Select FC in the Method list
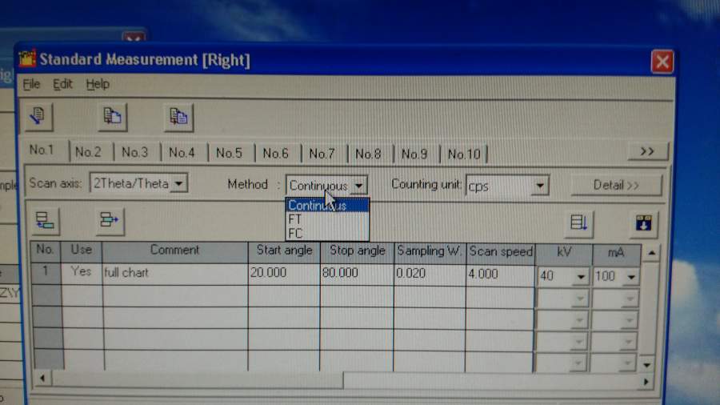 click(327, 233)
